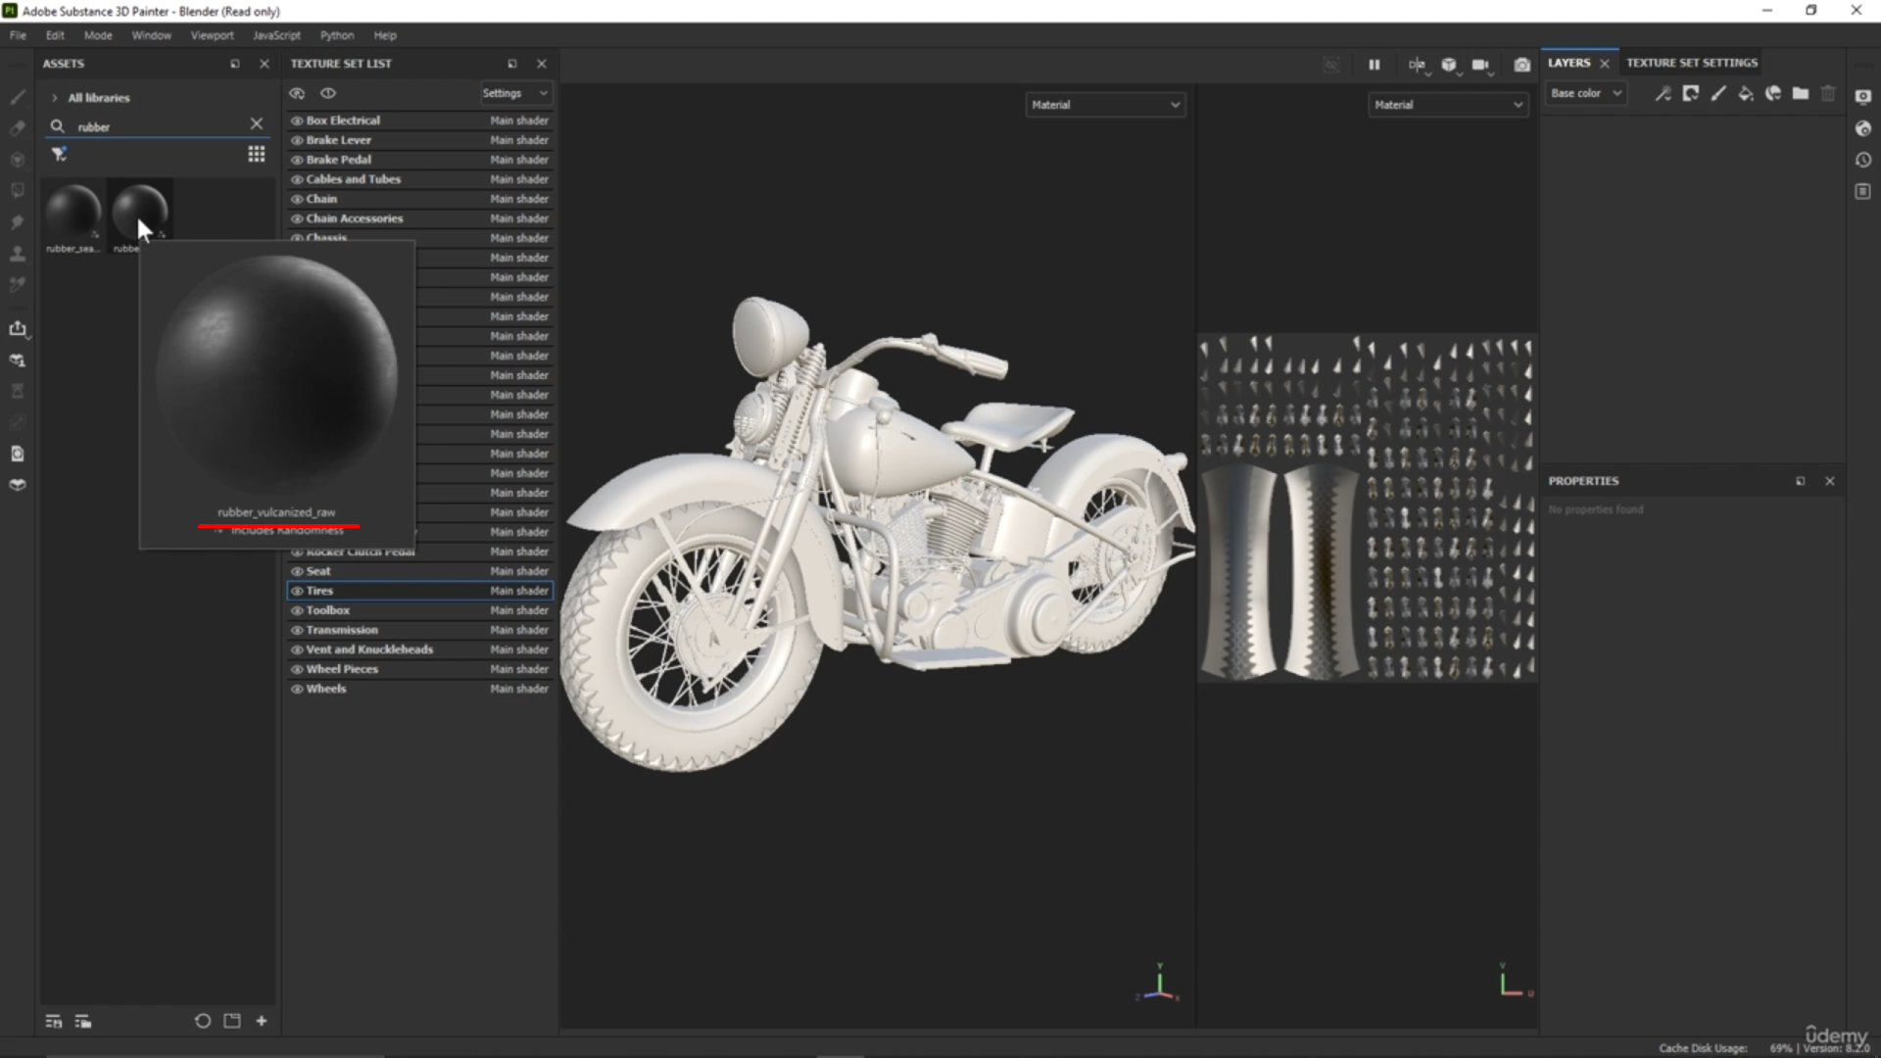Viewport: 1881px width, 1058px height.
Task: Clear the rubber search text
Action: click(256, 123)
